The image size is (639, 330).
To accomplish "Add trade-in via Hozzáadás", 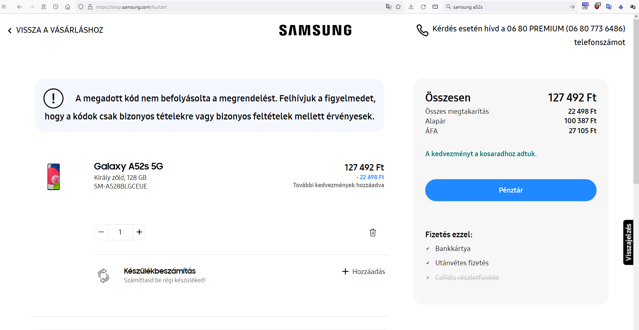I will point(364,272).
